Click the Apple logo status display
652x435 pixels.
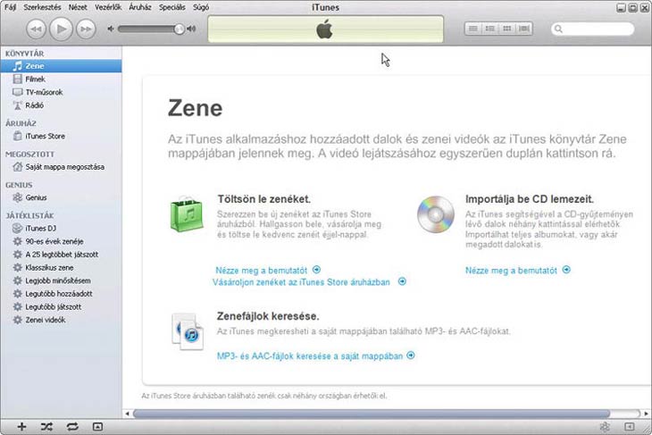tap(325, 29)
